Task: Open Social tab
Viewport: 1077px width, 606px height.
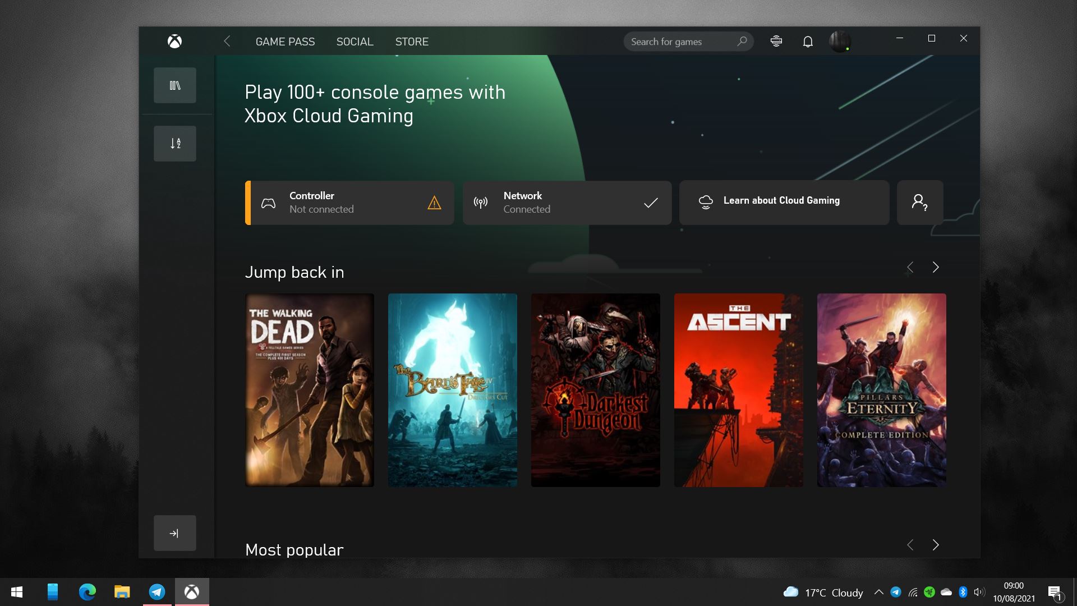Action: [x=355, y=42]
